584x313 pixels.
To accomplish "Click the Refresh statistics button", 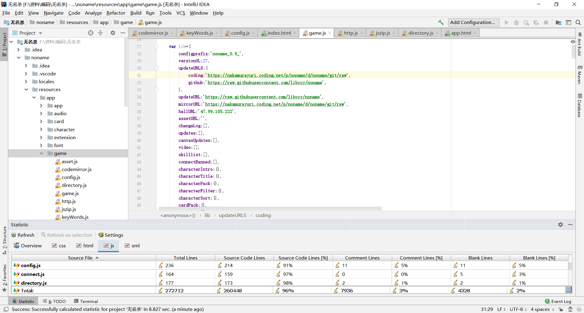I will (x=23, y=235).
